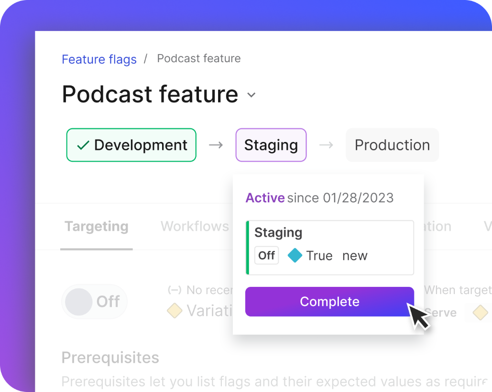
Task: Click the dash icon next to No recent
Action: 175,290
